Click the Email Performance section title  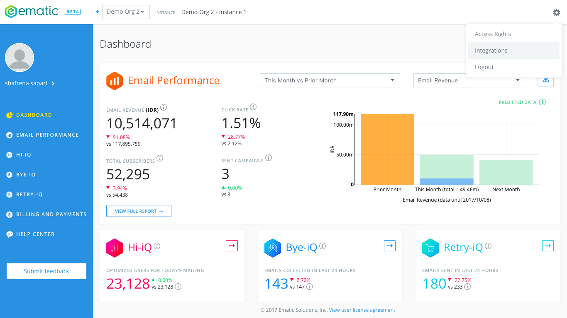(174, 80)
